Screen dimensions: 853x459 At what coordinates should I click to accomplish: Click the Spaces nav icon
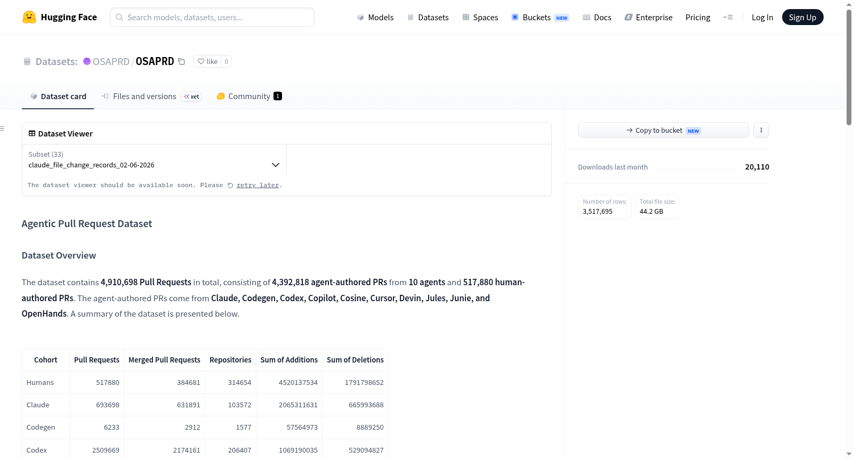[x=466, y=17]
